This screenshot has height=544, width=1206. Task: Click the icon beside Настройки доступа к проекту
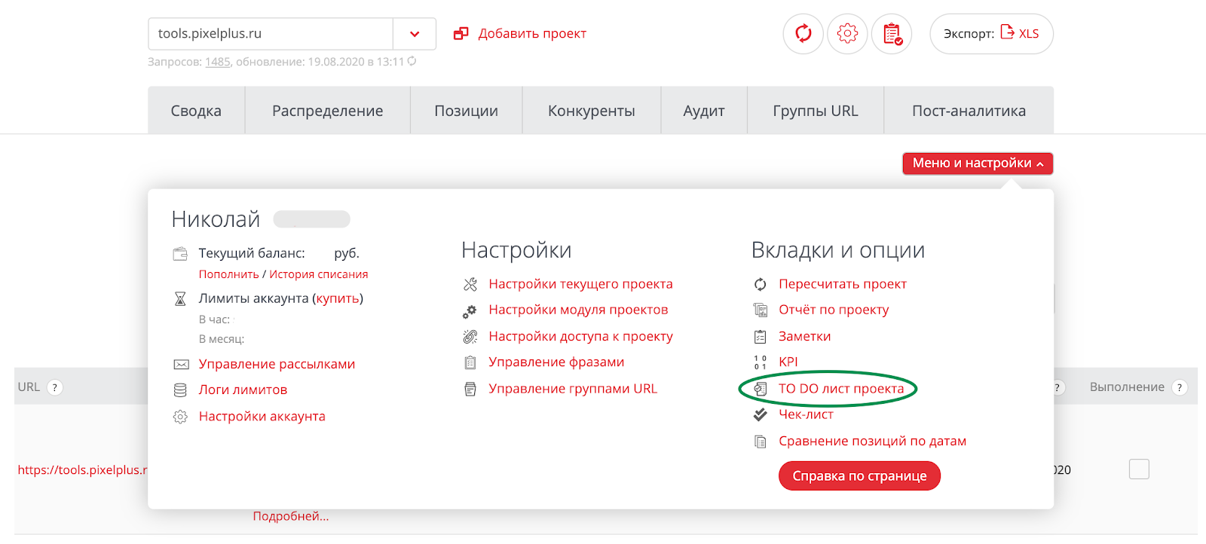[470, 336]
